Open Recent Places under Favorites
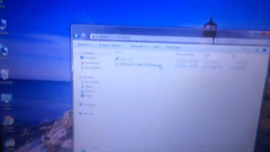Image resolution: width=270 pixels, height=152 pixels. tap(94, 68)
